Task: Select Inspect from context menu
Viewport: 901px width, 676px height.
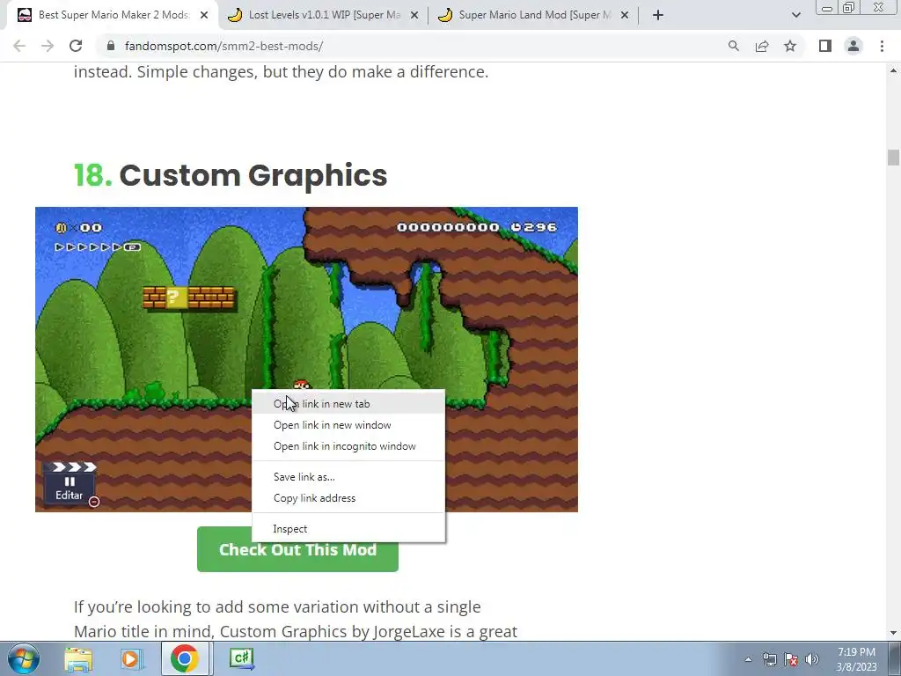Action: (x=348, y=528)
